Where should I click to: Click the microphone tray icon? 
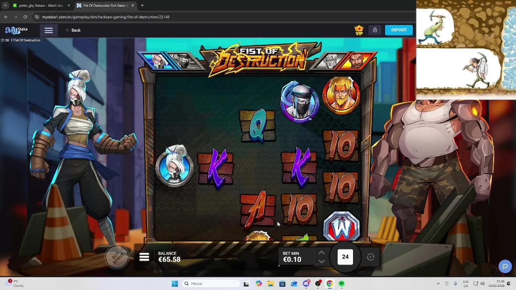coord(456,284)
